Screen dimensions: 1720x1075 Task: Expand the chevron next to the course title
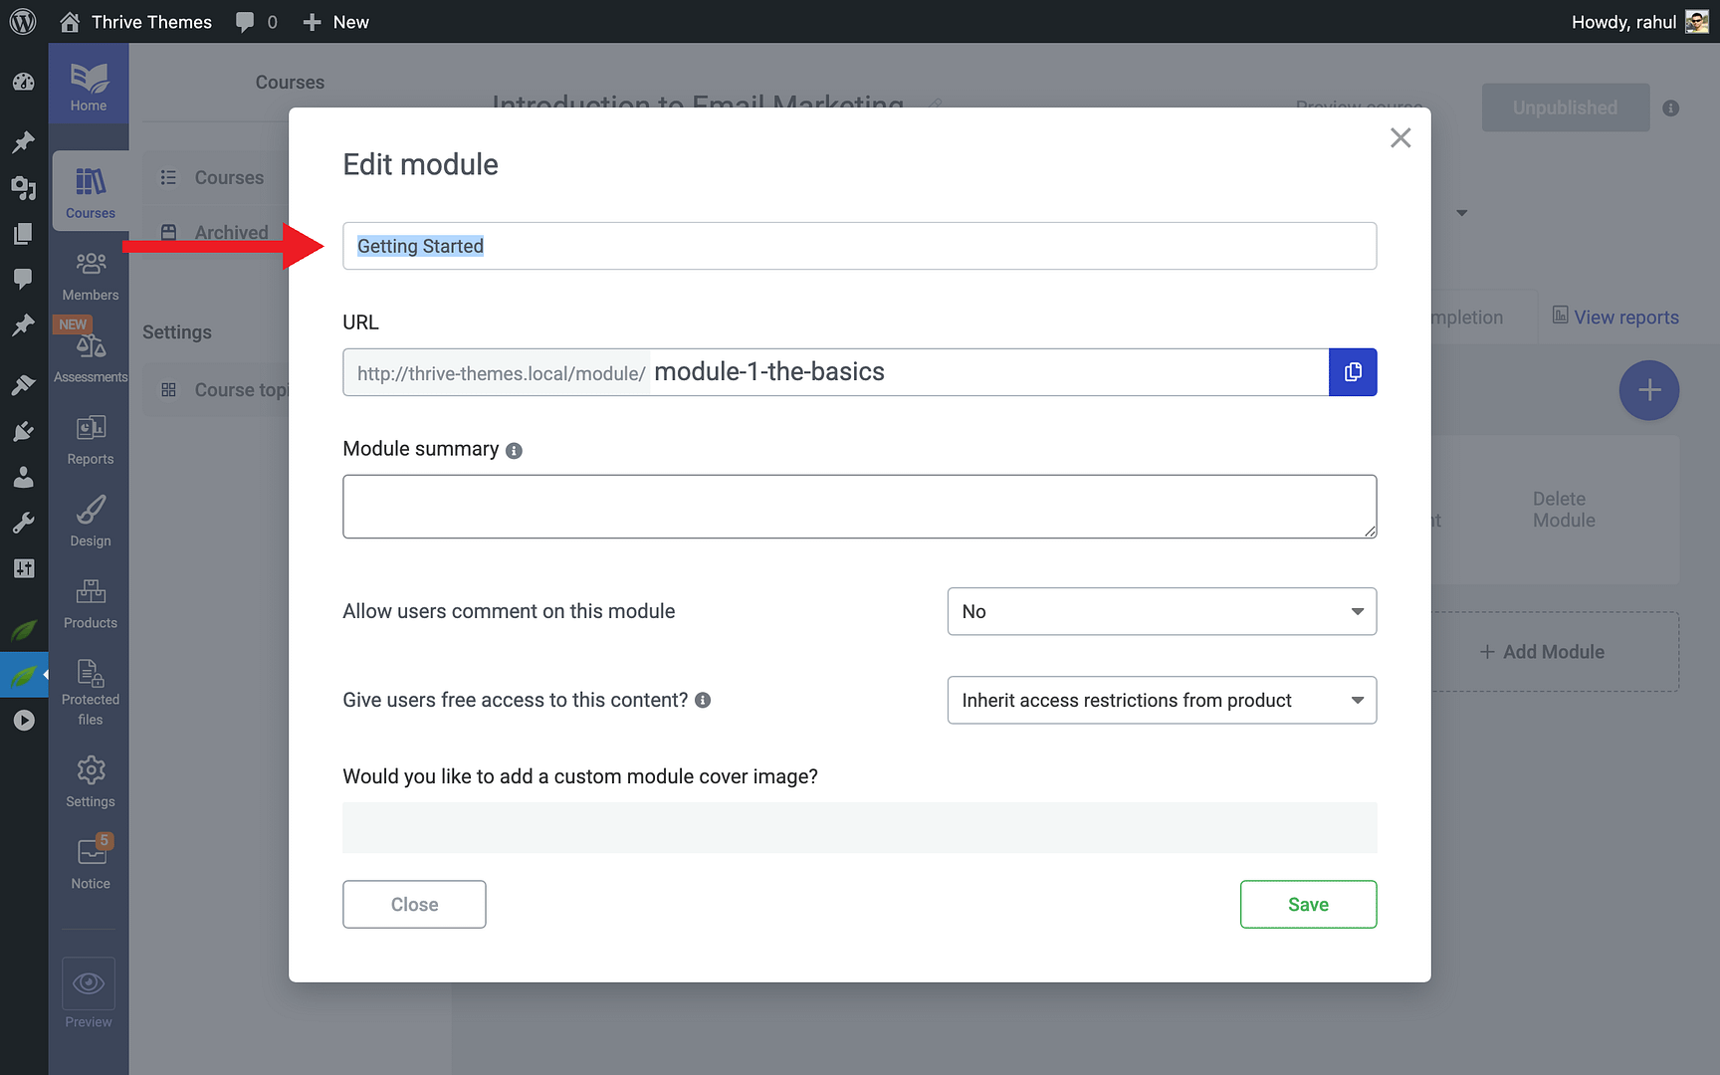(1461, 212)
